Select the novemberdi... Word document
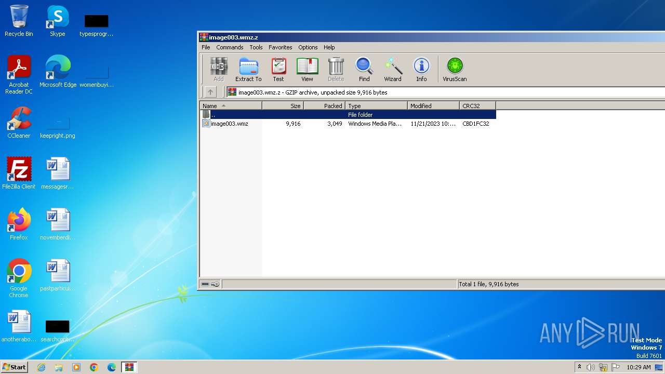The width and height of the screenshot is (665, 374). tap(58, 224)
